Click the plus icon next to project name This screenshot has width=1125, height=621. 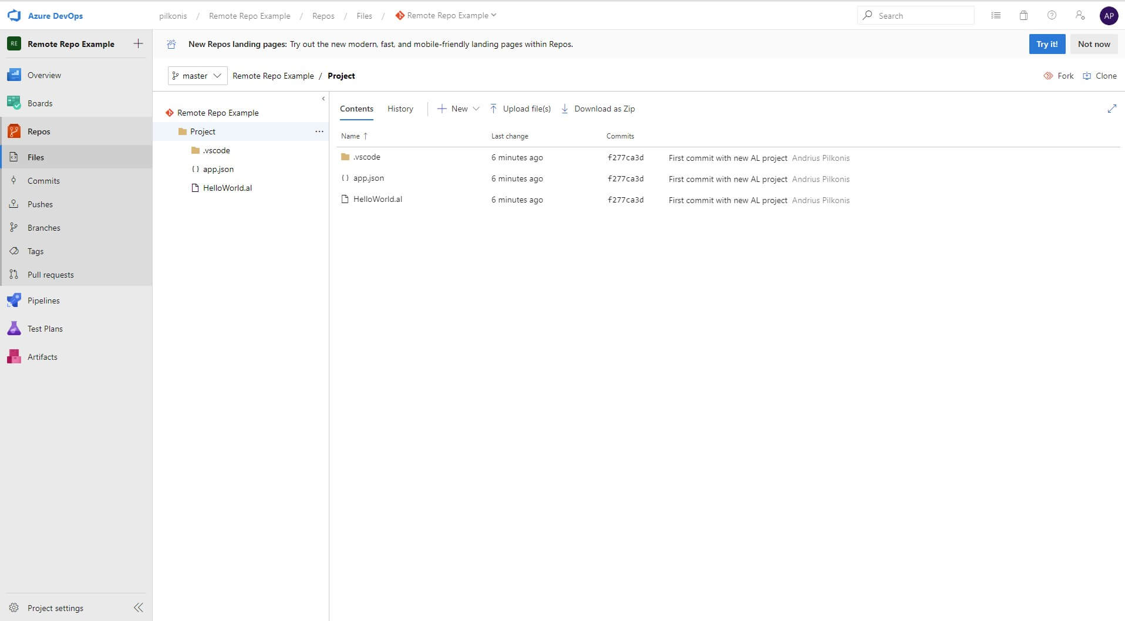point(138,43)
